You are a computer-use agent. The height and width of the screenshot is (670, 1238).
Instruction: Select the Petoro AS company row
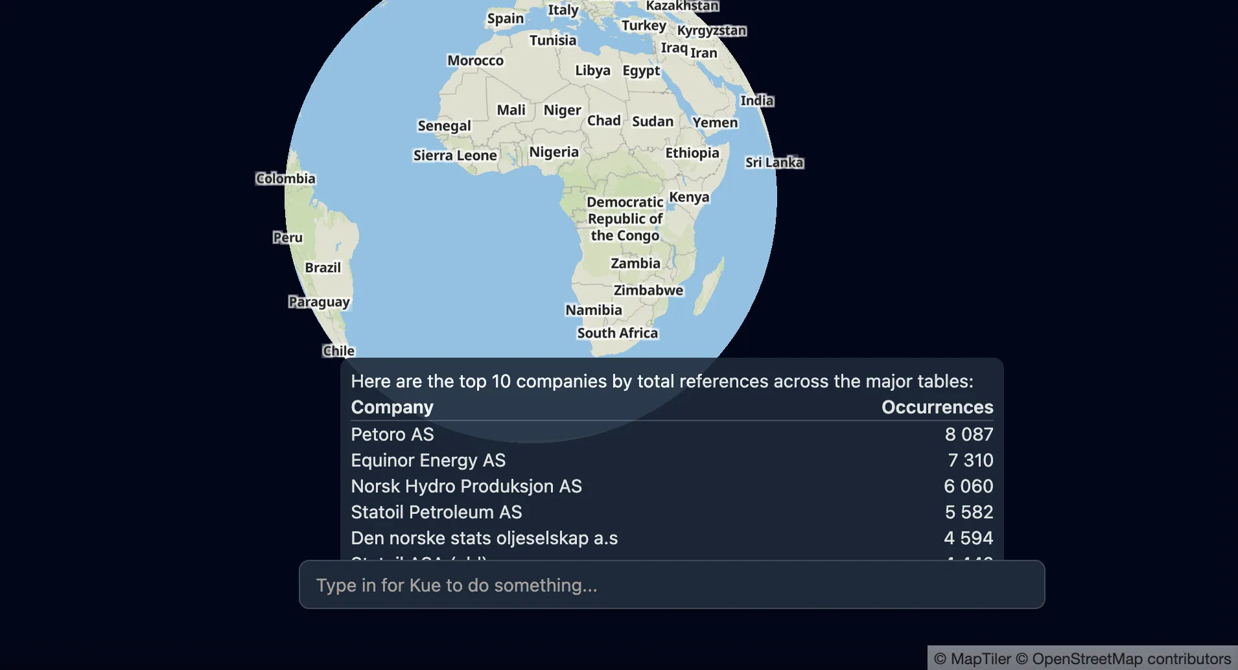pos(672,434)
